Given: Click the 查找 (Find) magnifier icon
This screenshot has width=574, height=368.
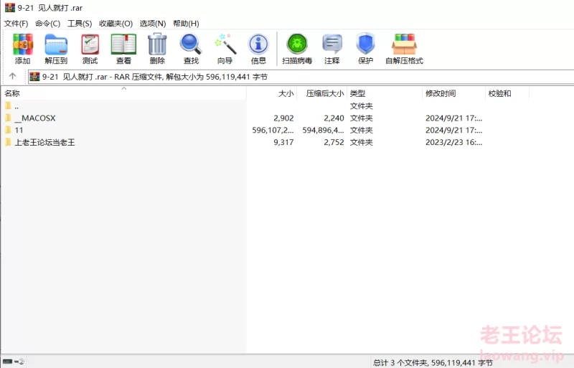Looking at the screenshot, I should pos(191,44).
